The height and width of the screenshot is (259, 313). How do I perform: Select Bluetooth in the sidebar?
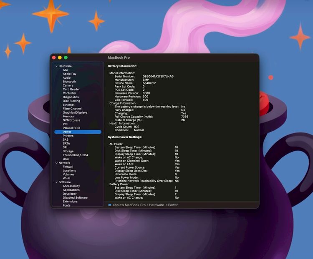click(69, 82)
